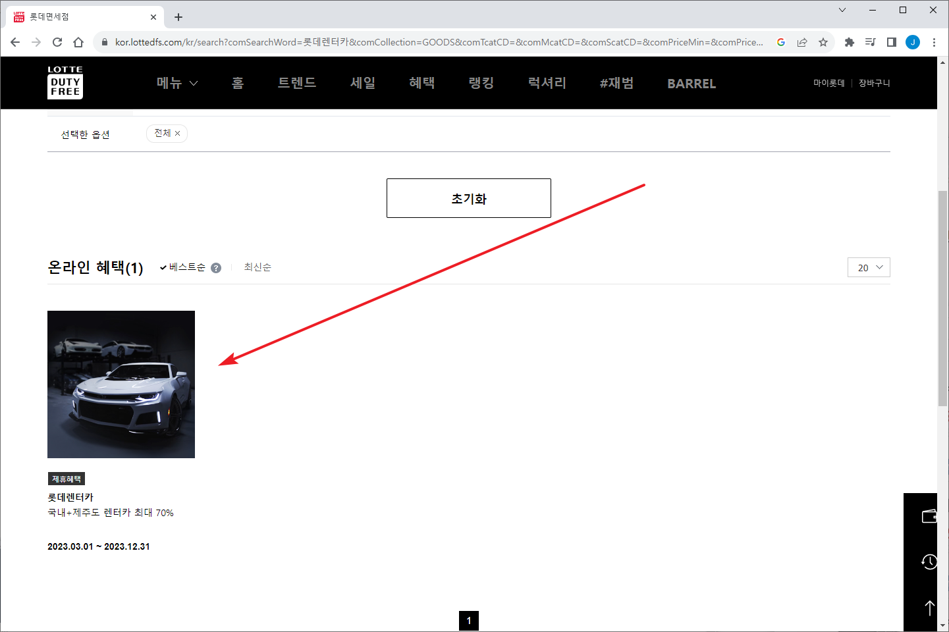Expand the 메뉴 dropdown in the header
The width and height of the screenshot is (949, 632).
(177, 83)
